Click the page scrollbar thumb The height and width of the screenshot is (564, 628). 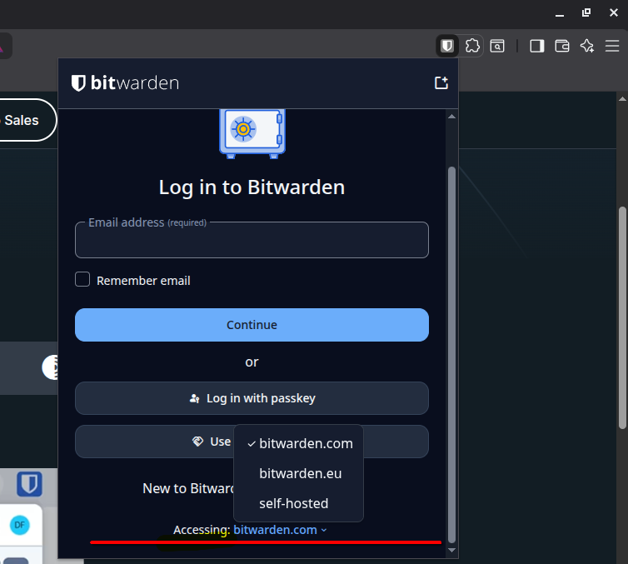click(622, 317)
